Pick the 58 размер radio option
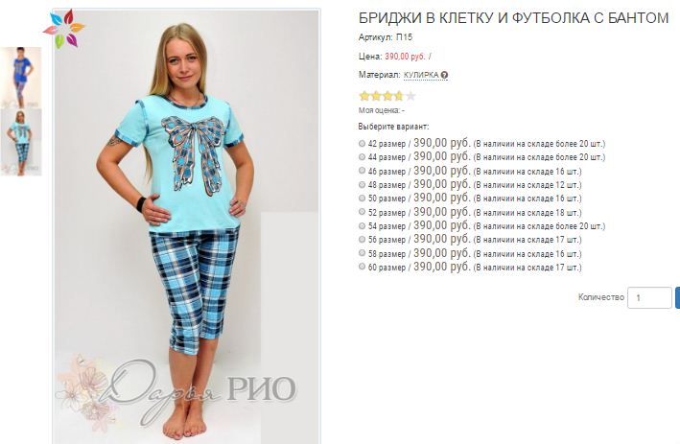 pos(363,253)
